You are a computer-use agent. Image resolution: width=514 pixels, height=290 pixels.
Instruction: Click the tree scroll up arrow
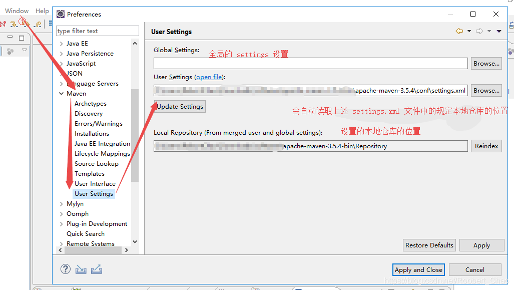tap(135, 43)
